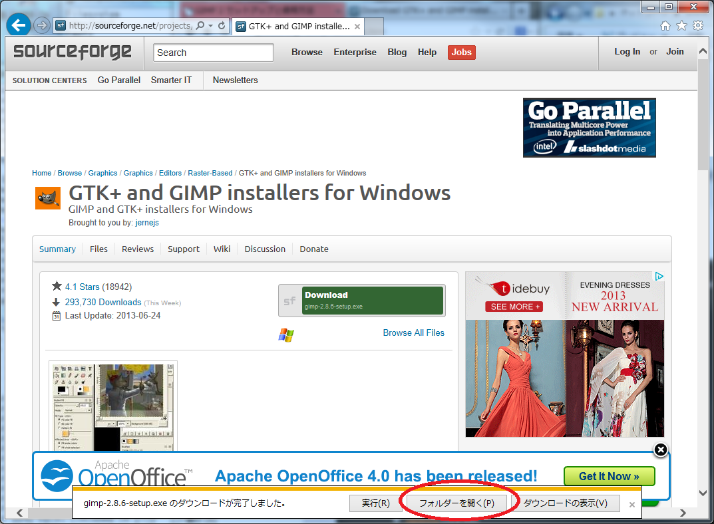Screen dimensions: 714x524
Task: Click the 実行(R) run button
Action: tap(376, 503)
